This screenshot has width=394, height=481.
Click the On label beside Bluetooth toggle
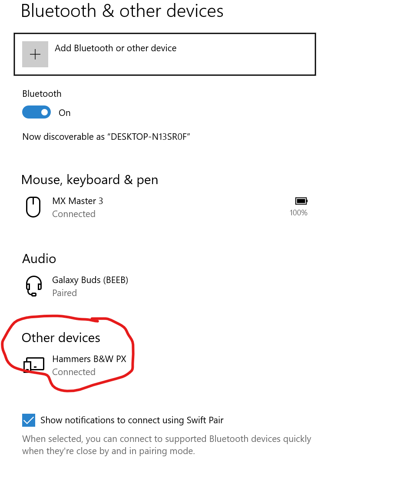64,113
